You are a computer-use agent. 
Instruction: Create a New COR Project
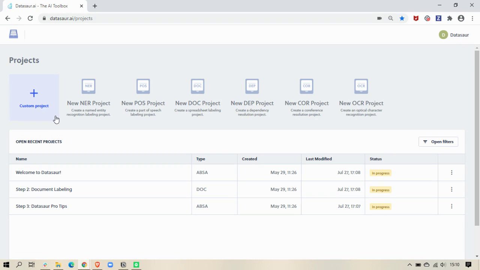(306, 97)
